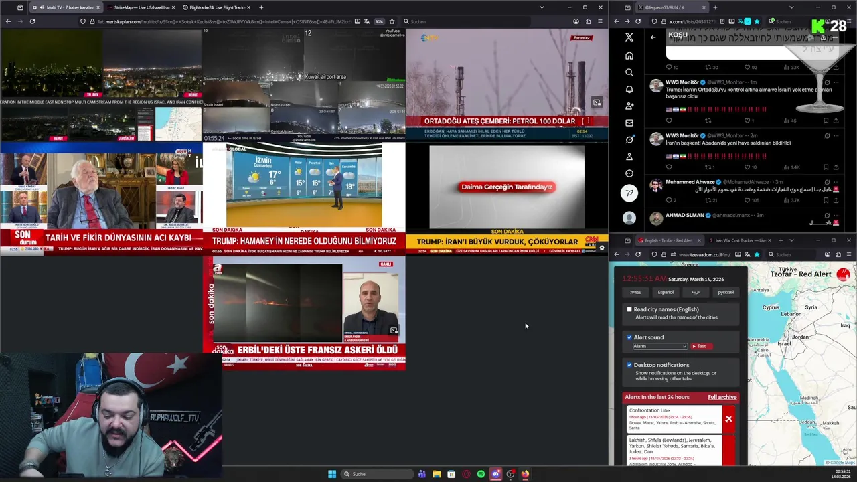
Task: Open translate icon in Tzofar address bar
Action: (x=747, y=254)
